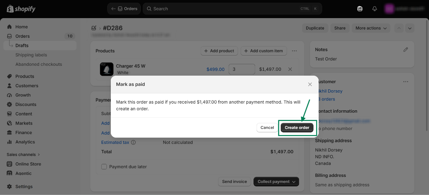
Task: Remove Charger 45 W line item
Action: 290,69
